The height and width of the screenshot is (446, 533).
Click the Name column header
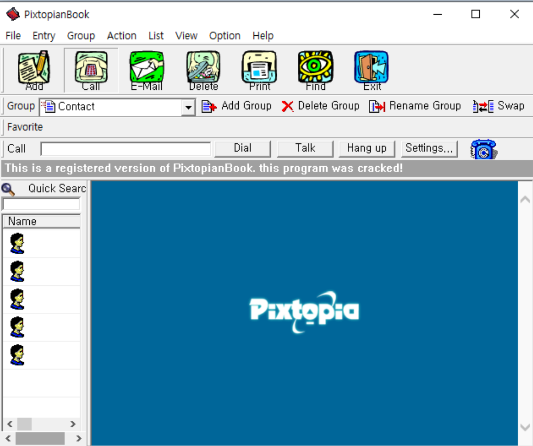pyautogui.click(x=41, y=221)
